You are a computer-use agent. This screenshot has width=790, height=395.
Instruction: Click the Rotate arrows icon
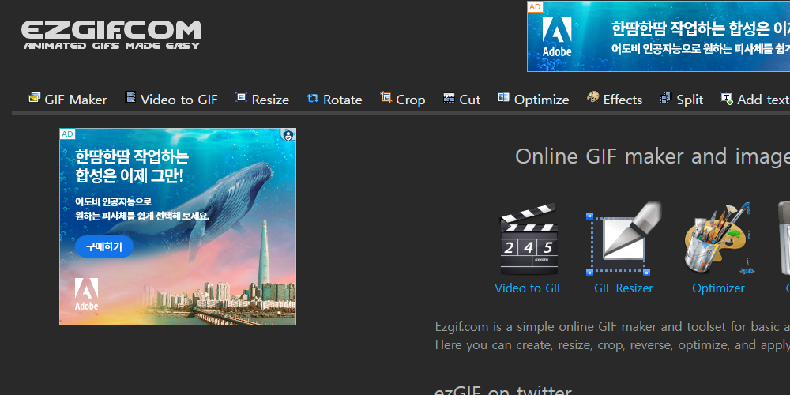[312, 98]
